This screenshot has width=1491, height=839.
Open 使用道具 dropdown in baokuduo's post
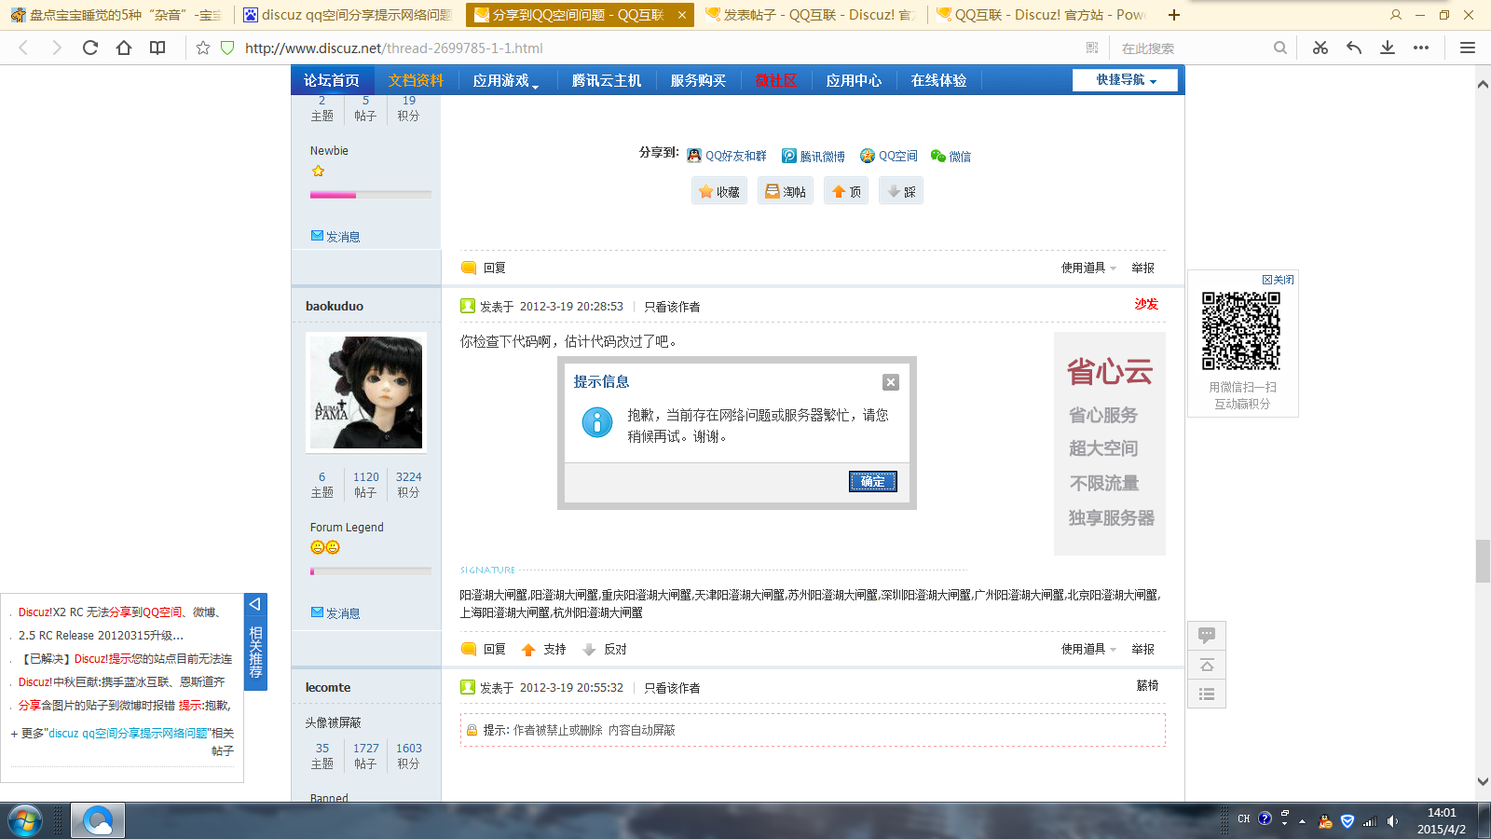[1088, 649]
